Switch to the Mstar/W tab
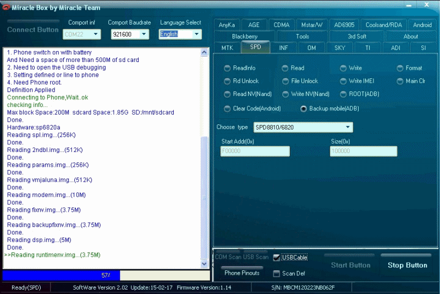Screen dimensions: 440x294 [x=312, y=25]
